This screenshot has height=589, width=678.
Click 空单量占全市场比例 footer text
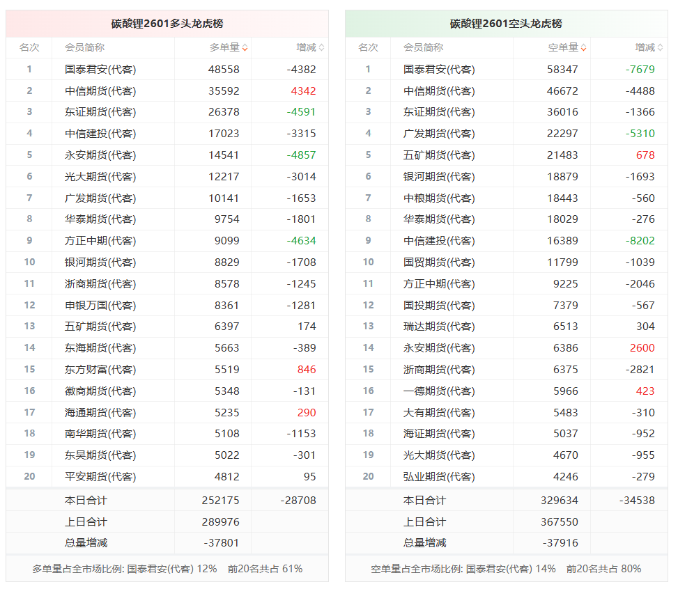pos(506,569)
